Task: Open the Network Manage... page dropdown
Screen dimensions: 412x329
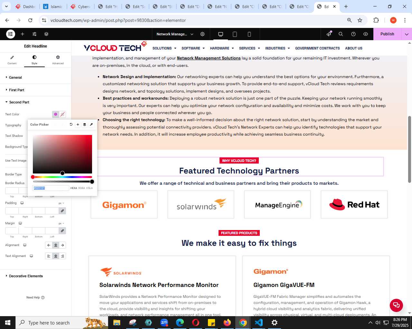Action: point(175,34)
